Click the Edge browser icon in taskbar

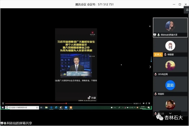51,107
